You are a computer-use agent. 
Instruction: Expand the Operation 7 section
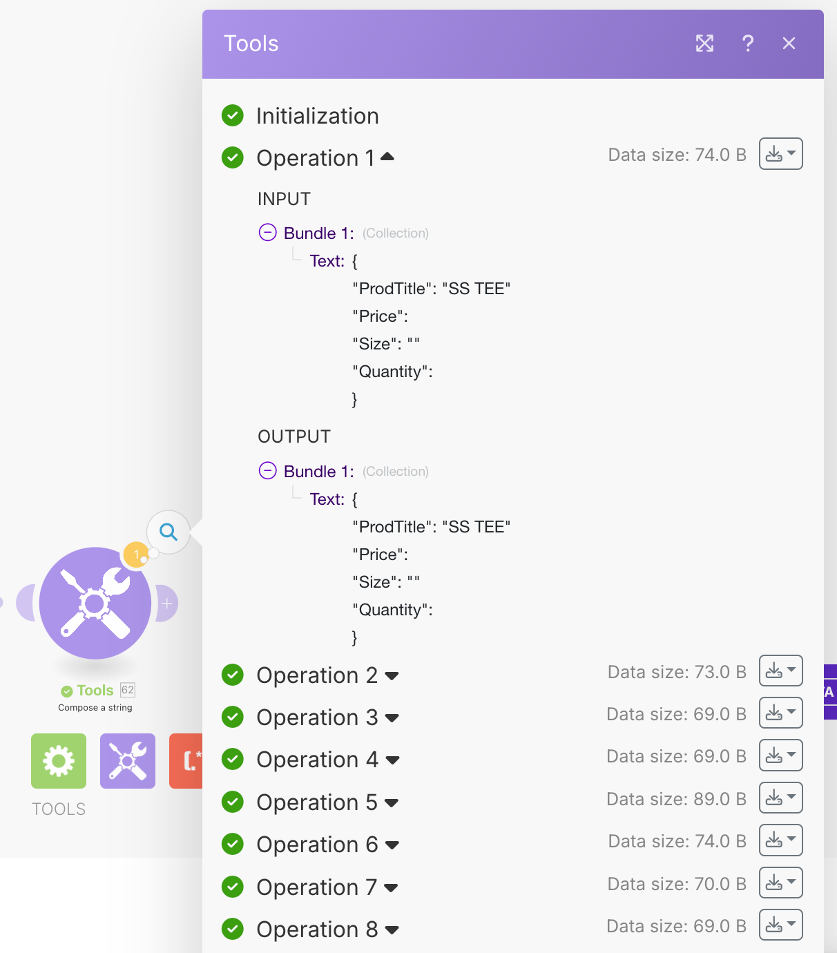[391, 887]
